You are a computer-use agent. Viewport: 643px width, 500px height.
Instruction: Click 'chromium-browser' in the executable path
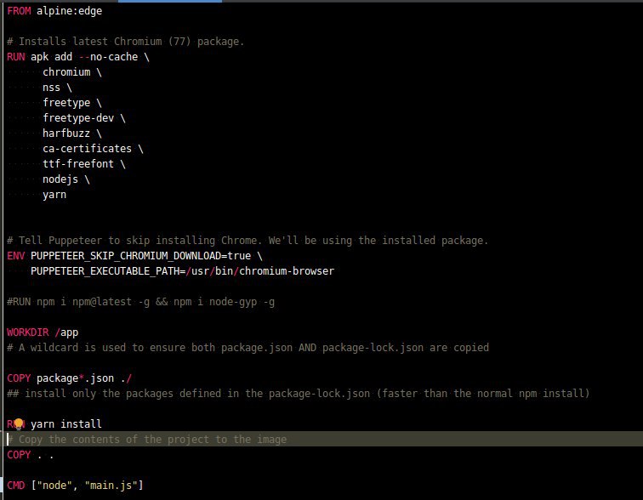pos(287,271)
